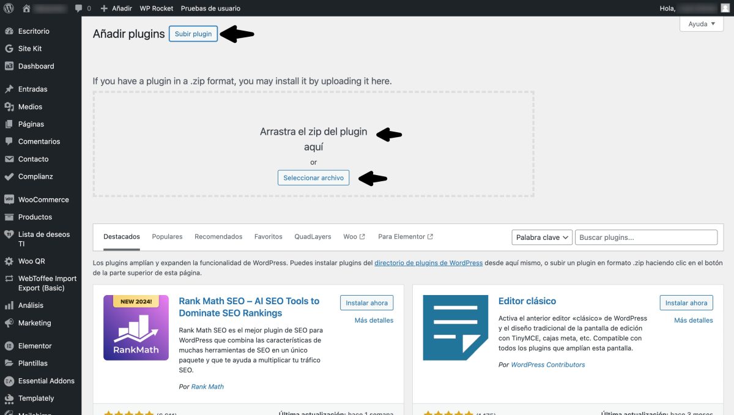This screenshot has height=415, width=734.
Task: Click Instalar ahora for Rank Math SEO
Action: [x=366, y=302]
